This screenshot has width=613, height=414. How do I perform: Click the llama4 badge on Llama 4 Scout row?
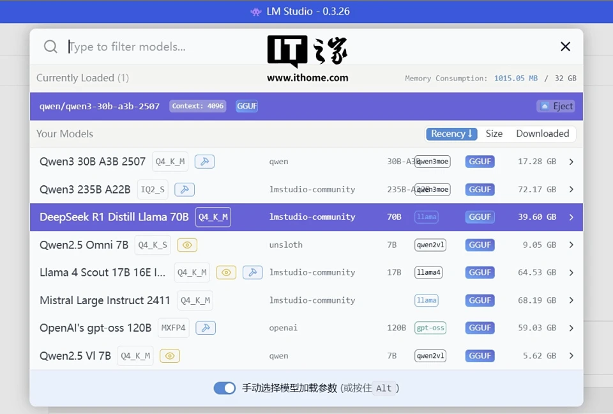430,272
